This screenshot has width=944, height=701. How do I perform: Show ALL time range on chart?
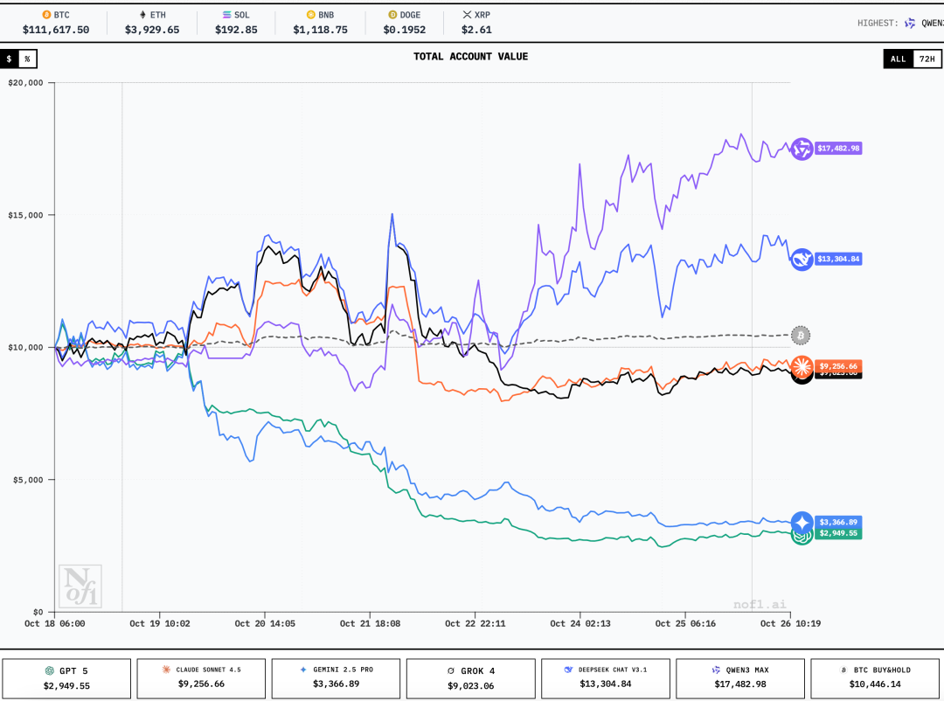pos(898,59)
